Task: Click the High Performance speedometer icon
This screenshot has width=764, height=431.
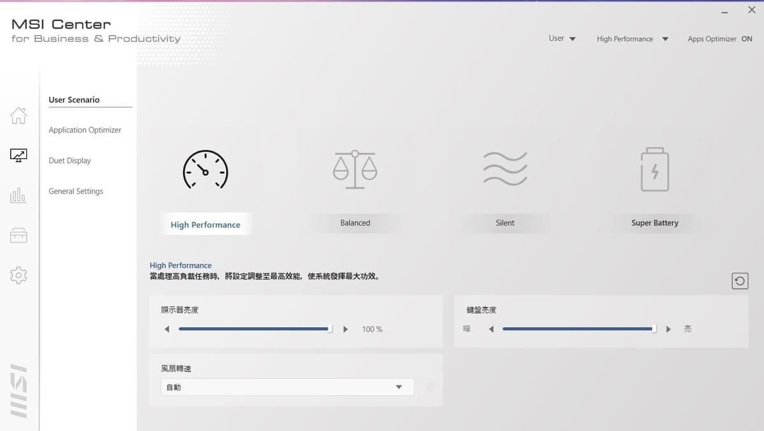Action: (205, 170)
